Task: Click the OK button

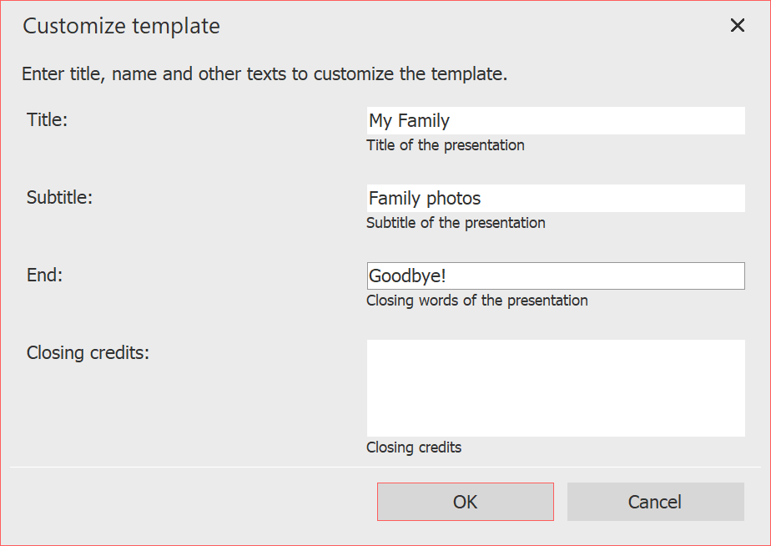Action: pos(465,501)
